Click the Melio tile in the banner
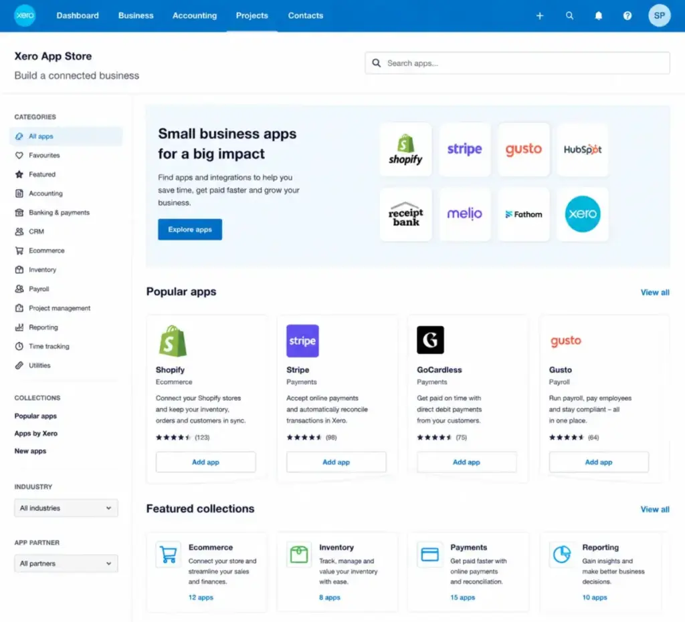 [x=464, y=214]
